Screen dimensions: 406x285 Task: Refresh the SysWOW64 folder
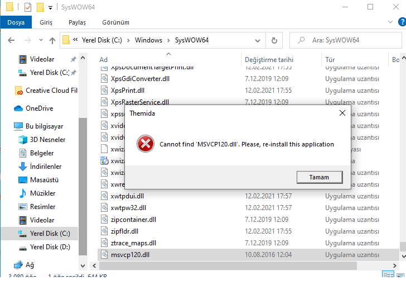pos(274,40)
